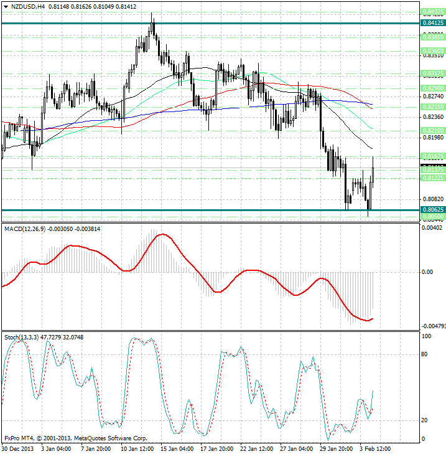Select the 0.83600 price level label

coord(433,51)
